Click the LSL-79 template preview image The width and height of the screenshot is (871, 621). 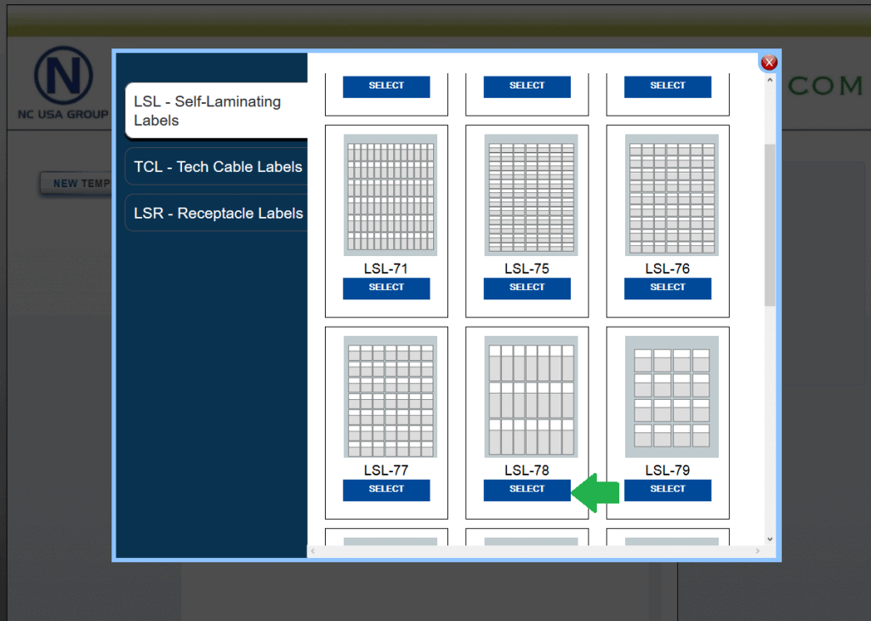point(671,396)
